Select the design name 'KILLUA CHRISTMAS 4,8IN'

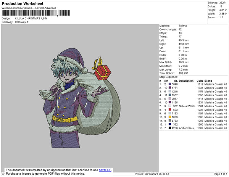coord(31,19)
